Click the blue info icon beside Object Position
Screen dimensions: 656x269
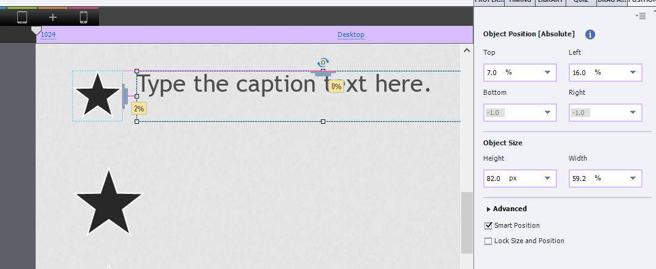pyautogui.click(x=590, y=34)
